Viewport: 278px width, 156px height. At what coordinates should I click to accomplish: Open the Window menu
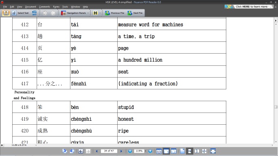75,7
